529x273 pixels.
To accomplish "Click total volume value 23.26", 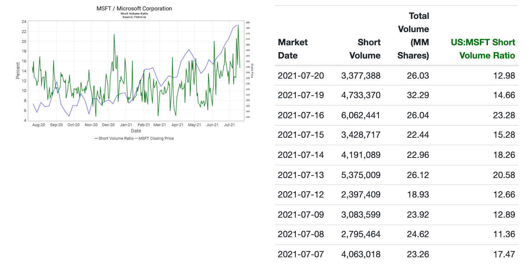I will pos(418,254).
